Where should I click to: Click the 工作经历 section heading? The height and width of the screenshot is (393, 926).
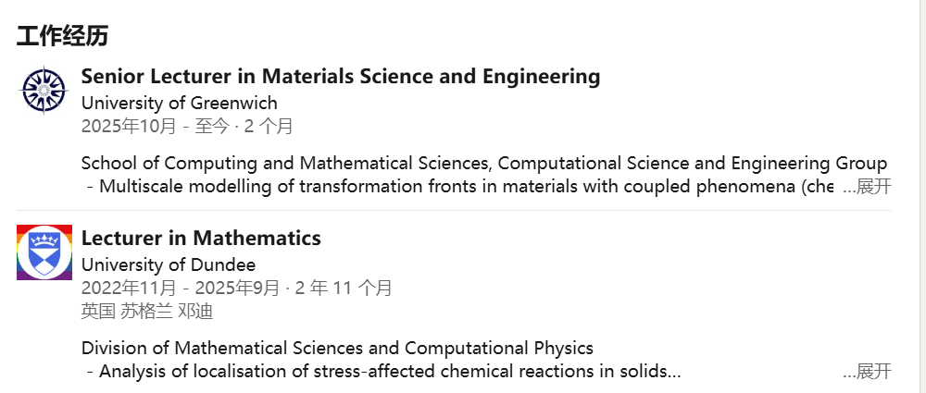pyautogui.click(x=62, y=36)
